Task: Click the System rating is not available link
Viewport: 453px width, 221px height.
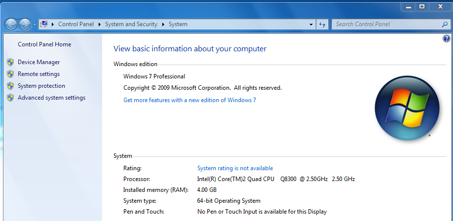Action: pyautogui.click(x=235, y=168)
